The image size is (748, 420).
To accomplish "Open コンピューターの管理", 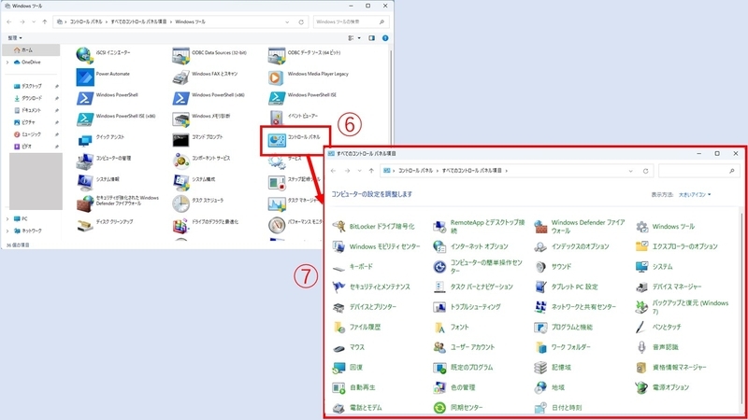I will click(103, 160).
